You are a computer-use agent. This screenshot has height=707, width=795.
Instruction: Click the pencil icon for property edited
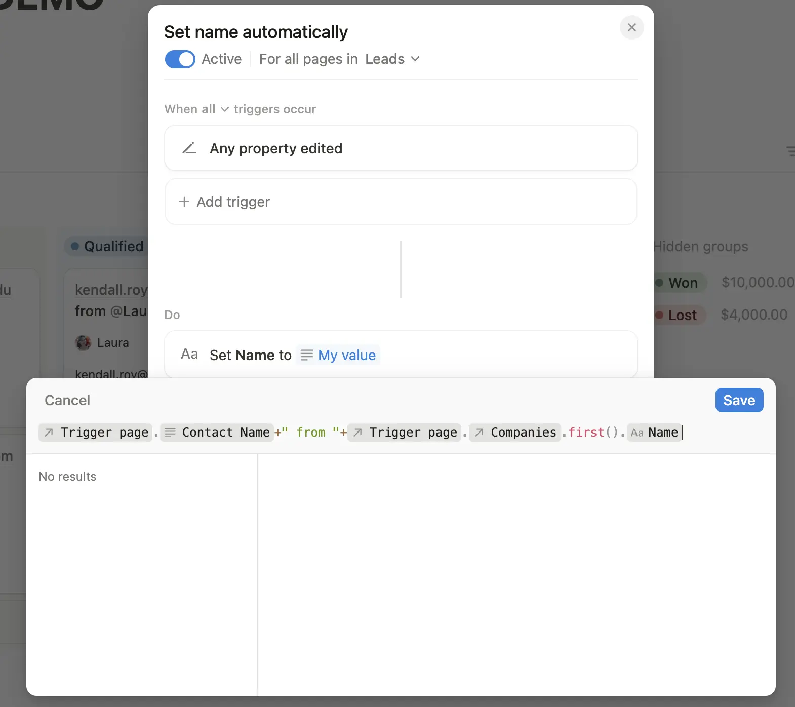pyautogui.click(x=189, y=148)
